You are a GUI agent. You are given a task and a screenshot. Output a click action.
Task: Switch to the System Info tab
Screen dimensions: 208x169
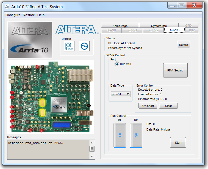click(x=159, y=26)
